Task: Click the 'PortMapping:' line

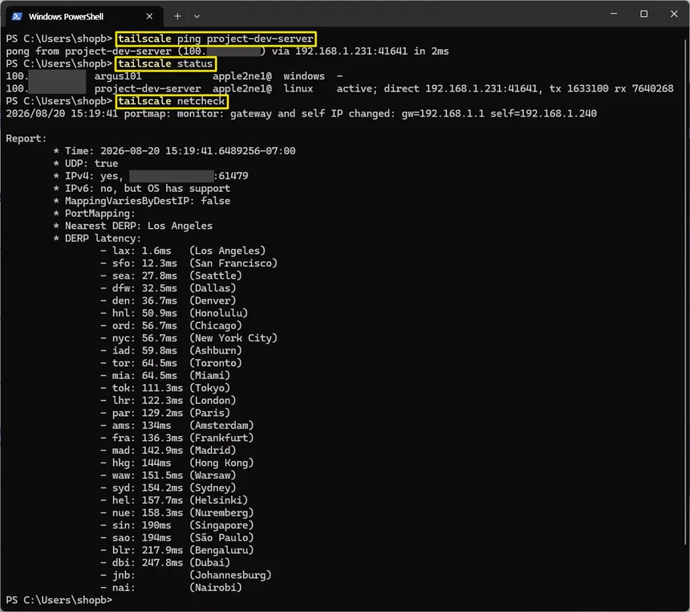Action: (x=94, y=214)
